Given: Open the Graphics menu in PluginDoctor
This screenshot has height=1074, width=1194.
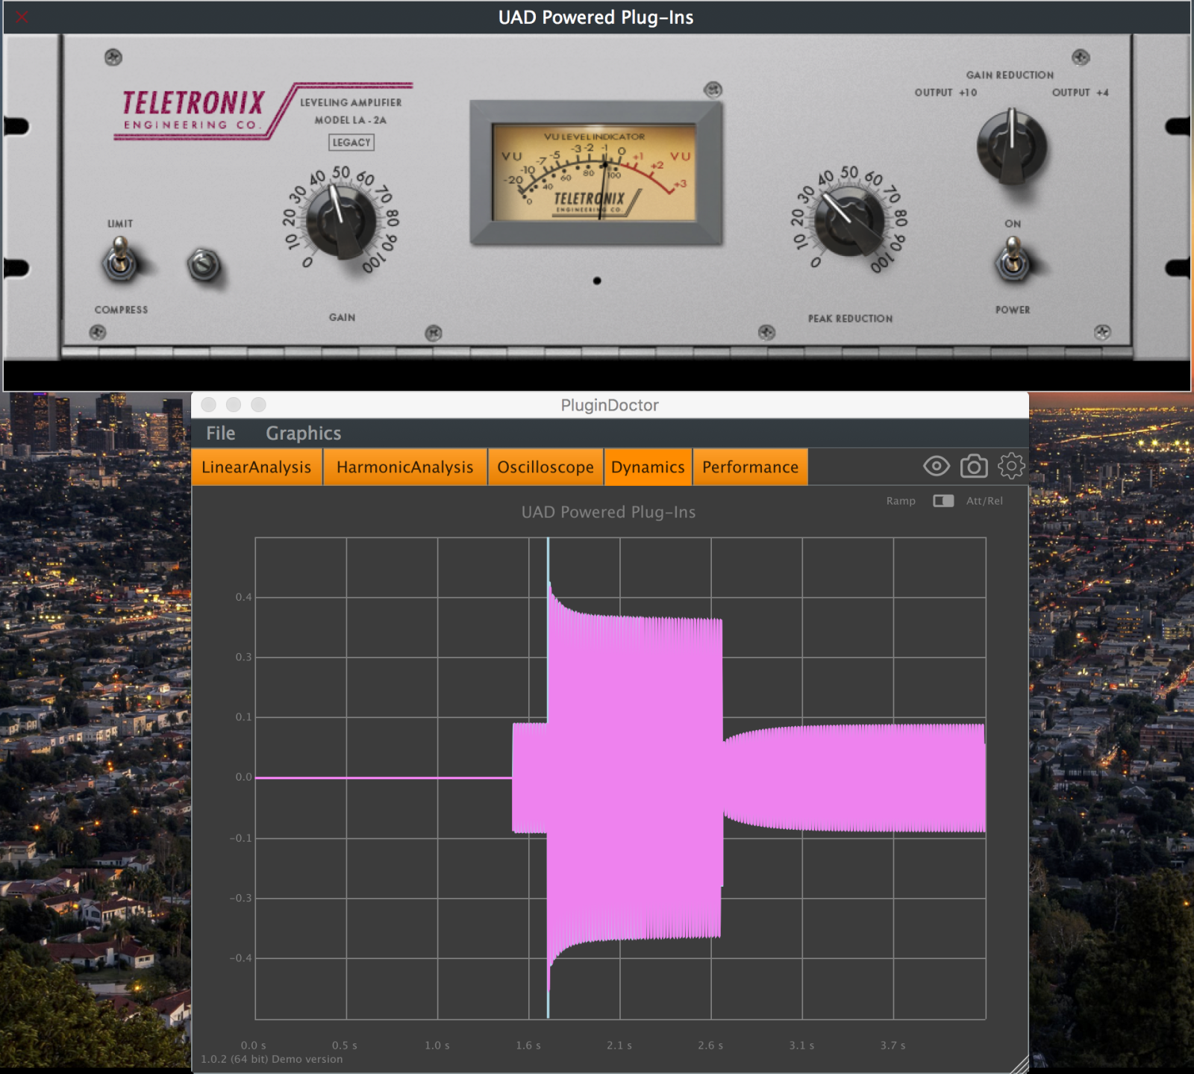Looking at the screenshot, I should pos(303,433).
